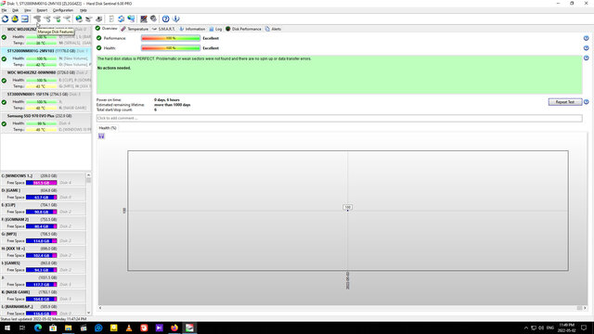Click the printer icon in toolbar
This screenshot has width=594, height=334.
99,19
